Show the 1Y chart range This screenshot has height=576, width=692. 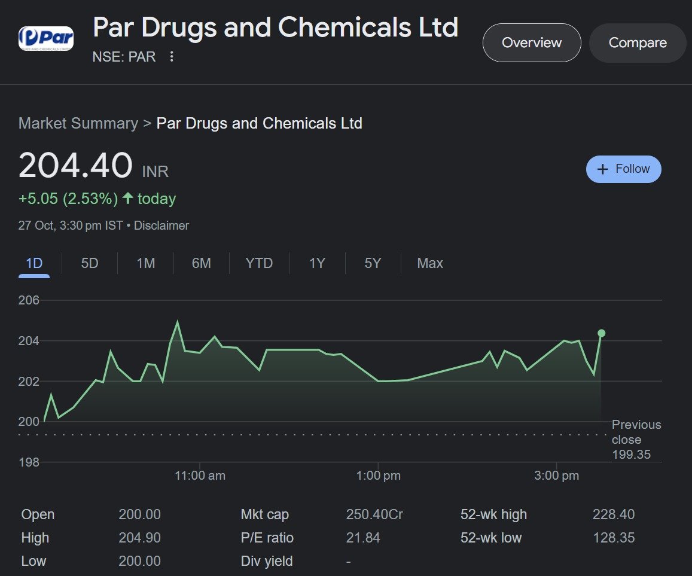pos(317,263)
